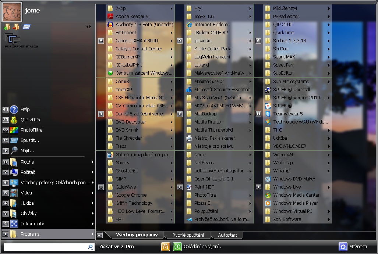Launch pinned QIP 2005 shortcut numbered 33
Viewport: 378px width, 254px height.
tap(48, 120)
